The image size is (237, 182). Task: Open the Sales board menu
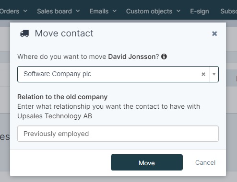tap(54, 11)
